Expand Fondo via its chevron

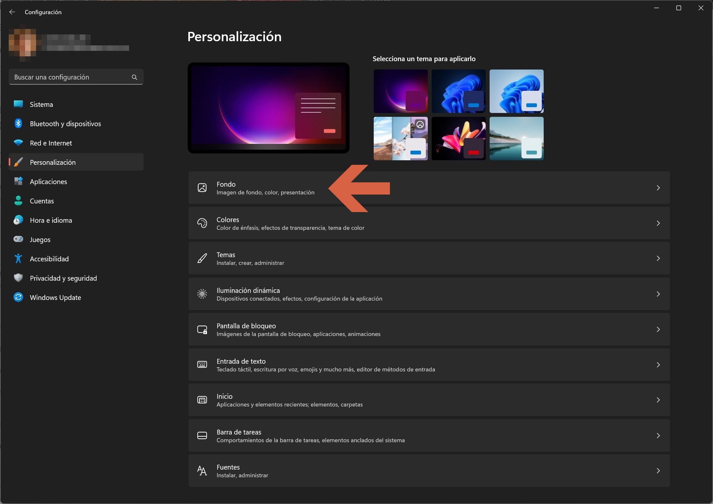pyautogui.click(x=658, y=188)
